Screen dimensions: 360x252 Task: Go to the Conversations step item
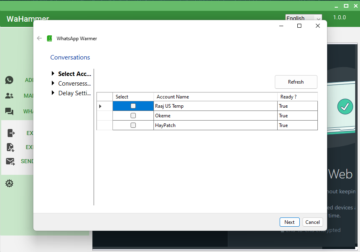tap(74, 84)
